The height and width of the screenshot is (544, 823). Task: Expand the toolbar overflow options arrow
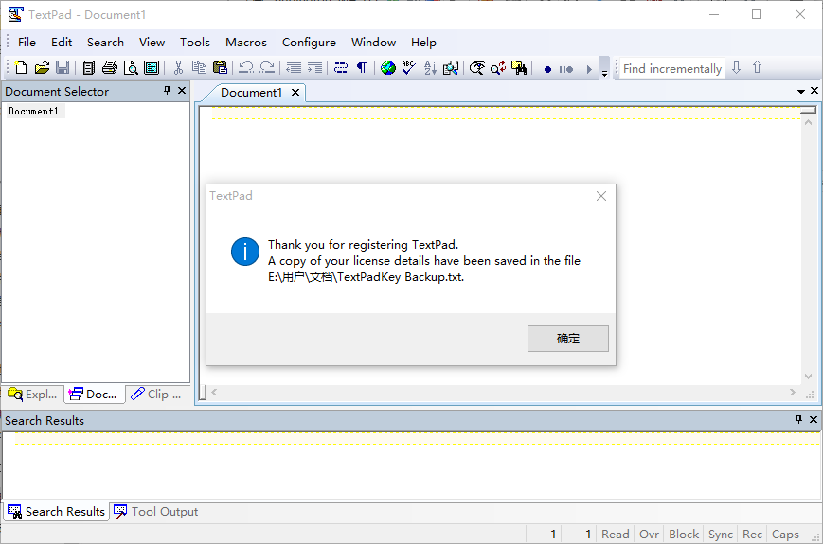pos(604,72)
